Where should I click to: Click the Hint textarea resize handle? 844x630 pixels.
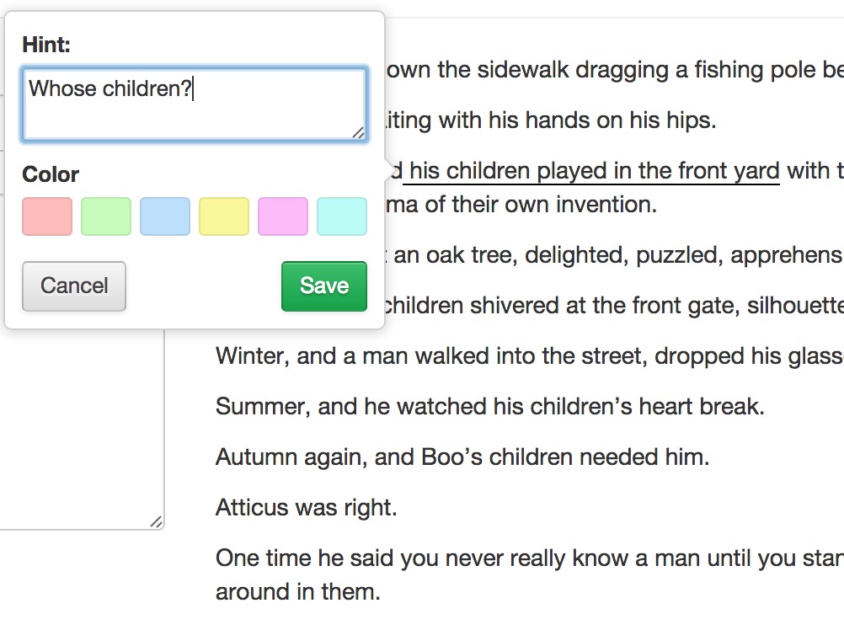pos(361,133)
